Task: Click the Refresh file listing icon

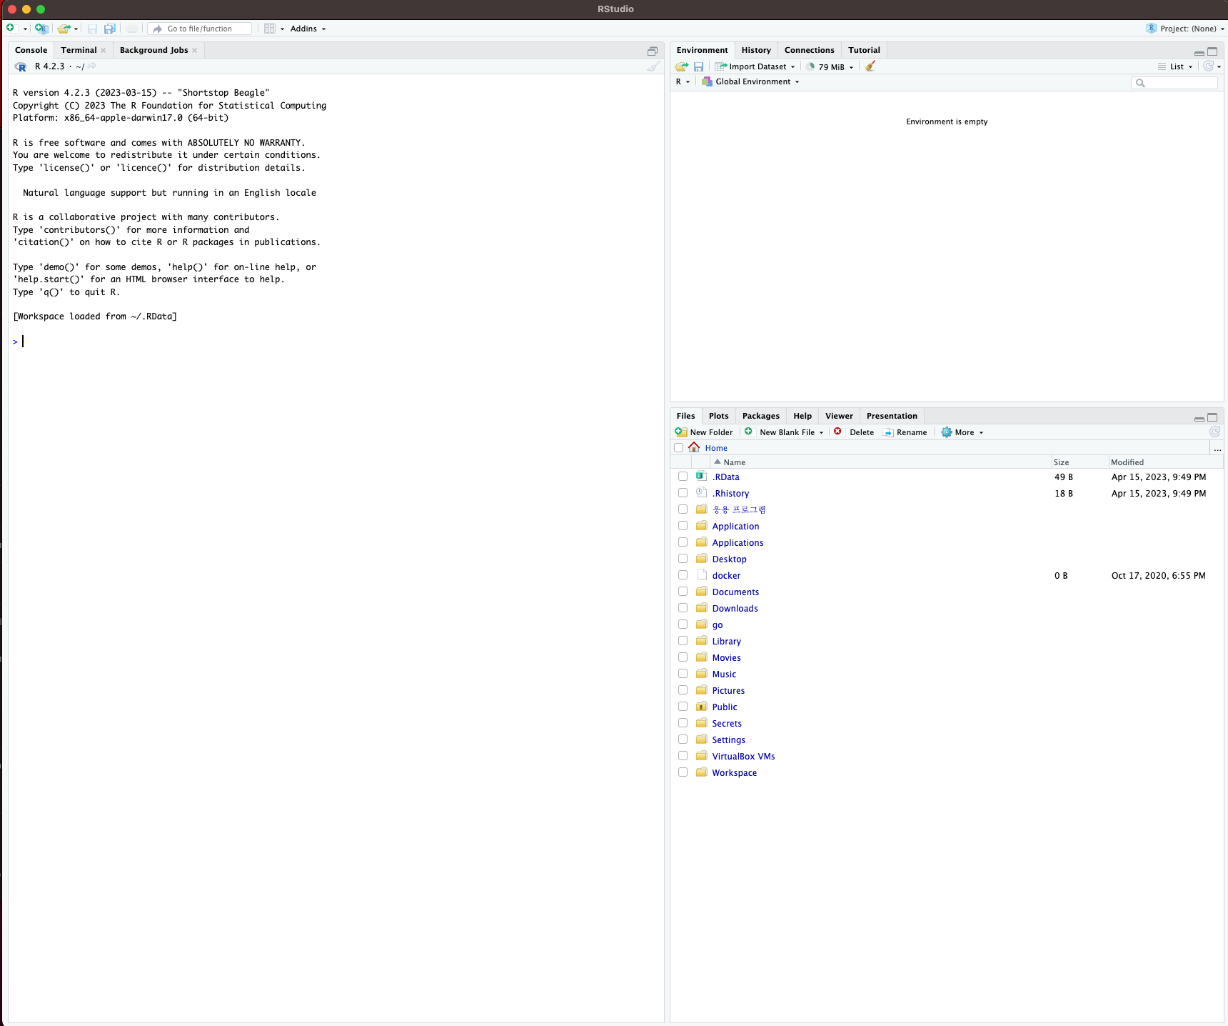Action: [x=1214, y=432]
